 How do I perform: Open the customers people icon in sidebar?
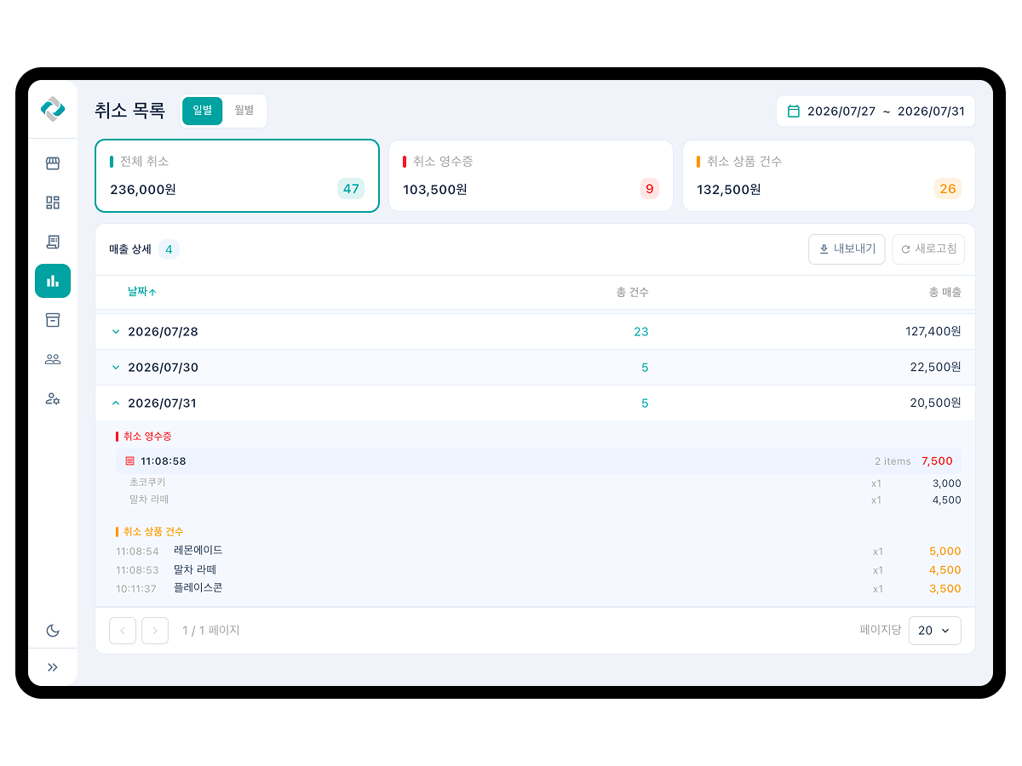coord(53,359)
